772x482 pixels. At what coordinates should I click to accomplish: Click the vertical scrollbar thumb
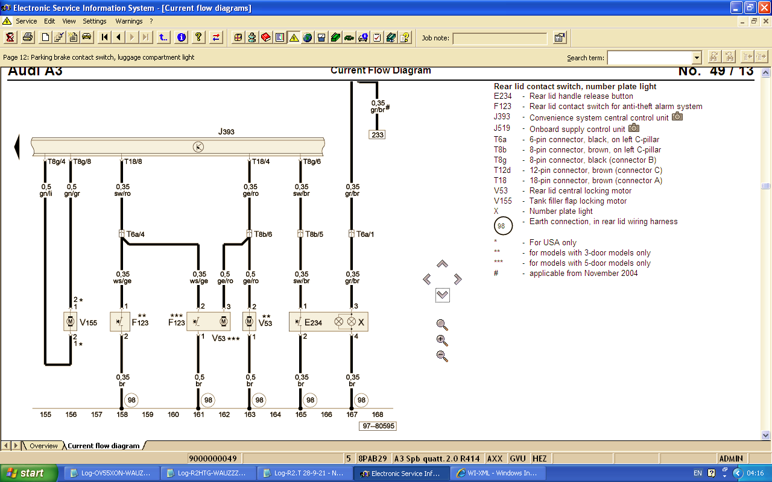766,186
